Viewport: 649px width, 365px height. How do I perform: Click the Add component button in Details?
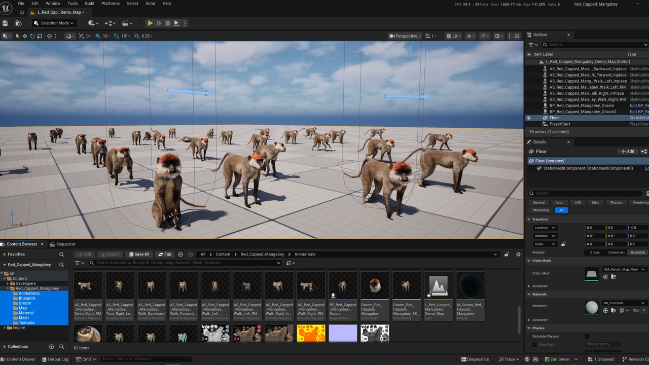628,151
